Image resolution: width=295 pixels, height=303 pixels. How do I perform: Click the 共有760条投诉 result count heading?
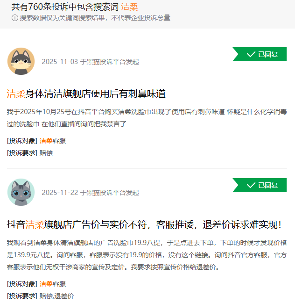coord(64,7)
